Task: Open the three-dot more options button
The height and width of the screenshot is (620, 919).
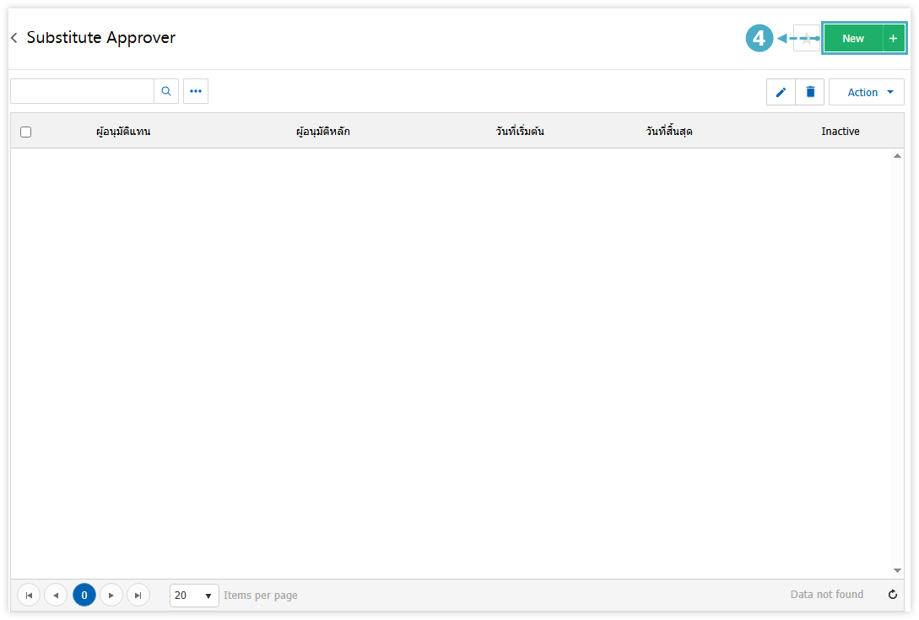Action: point(196,91)
